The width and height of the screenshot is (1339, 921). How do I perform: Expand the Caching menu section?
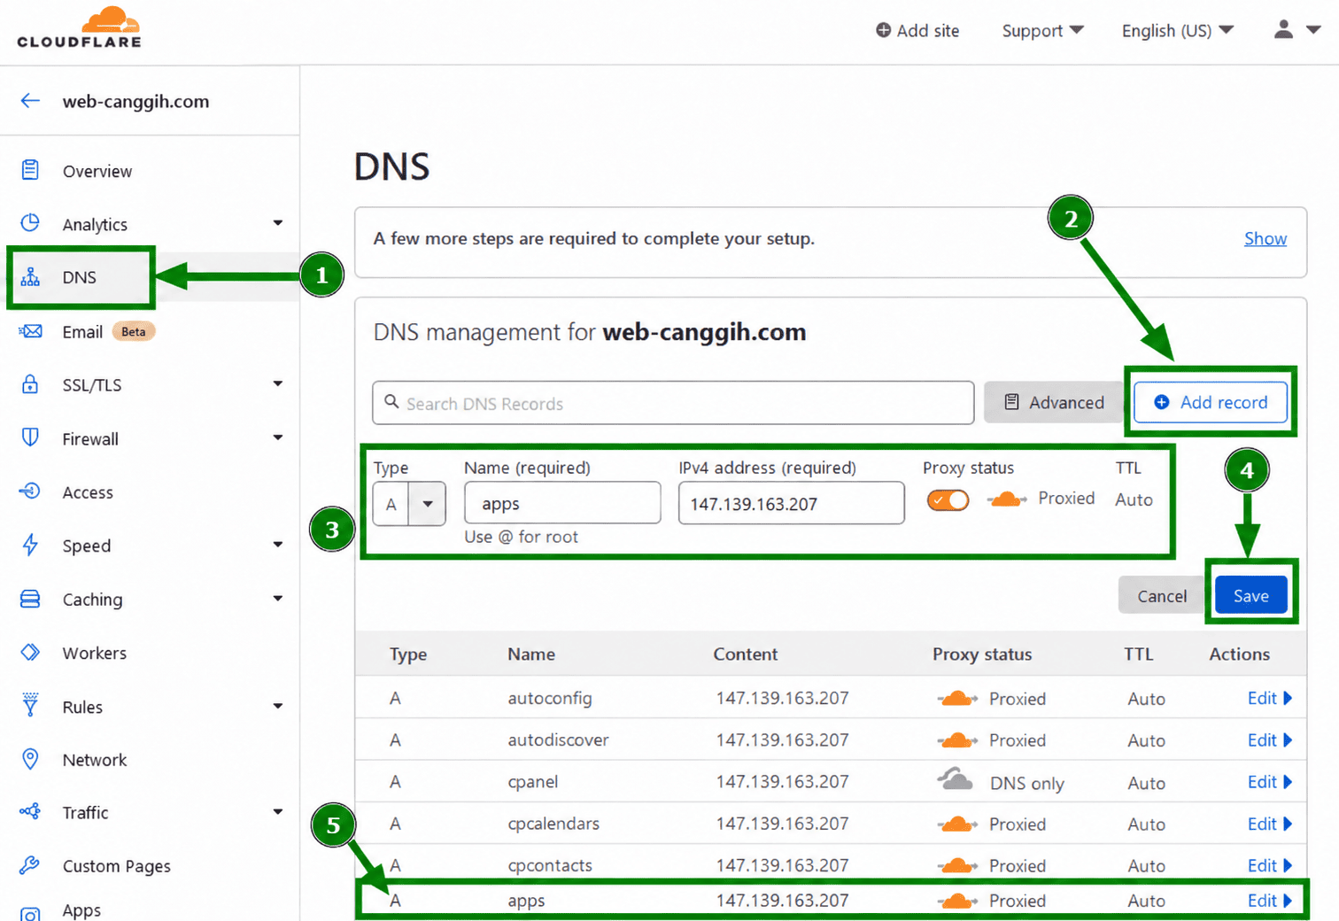tap(278, 599)
